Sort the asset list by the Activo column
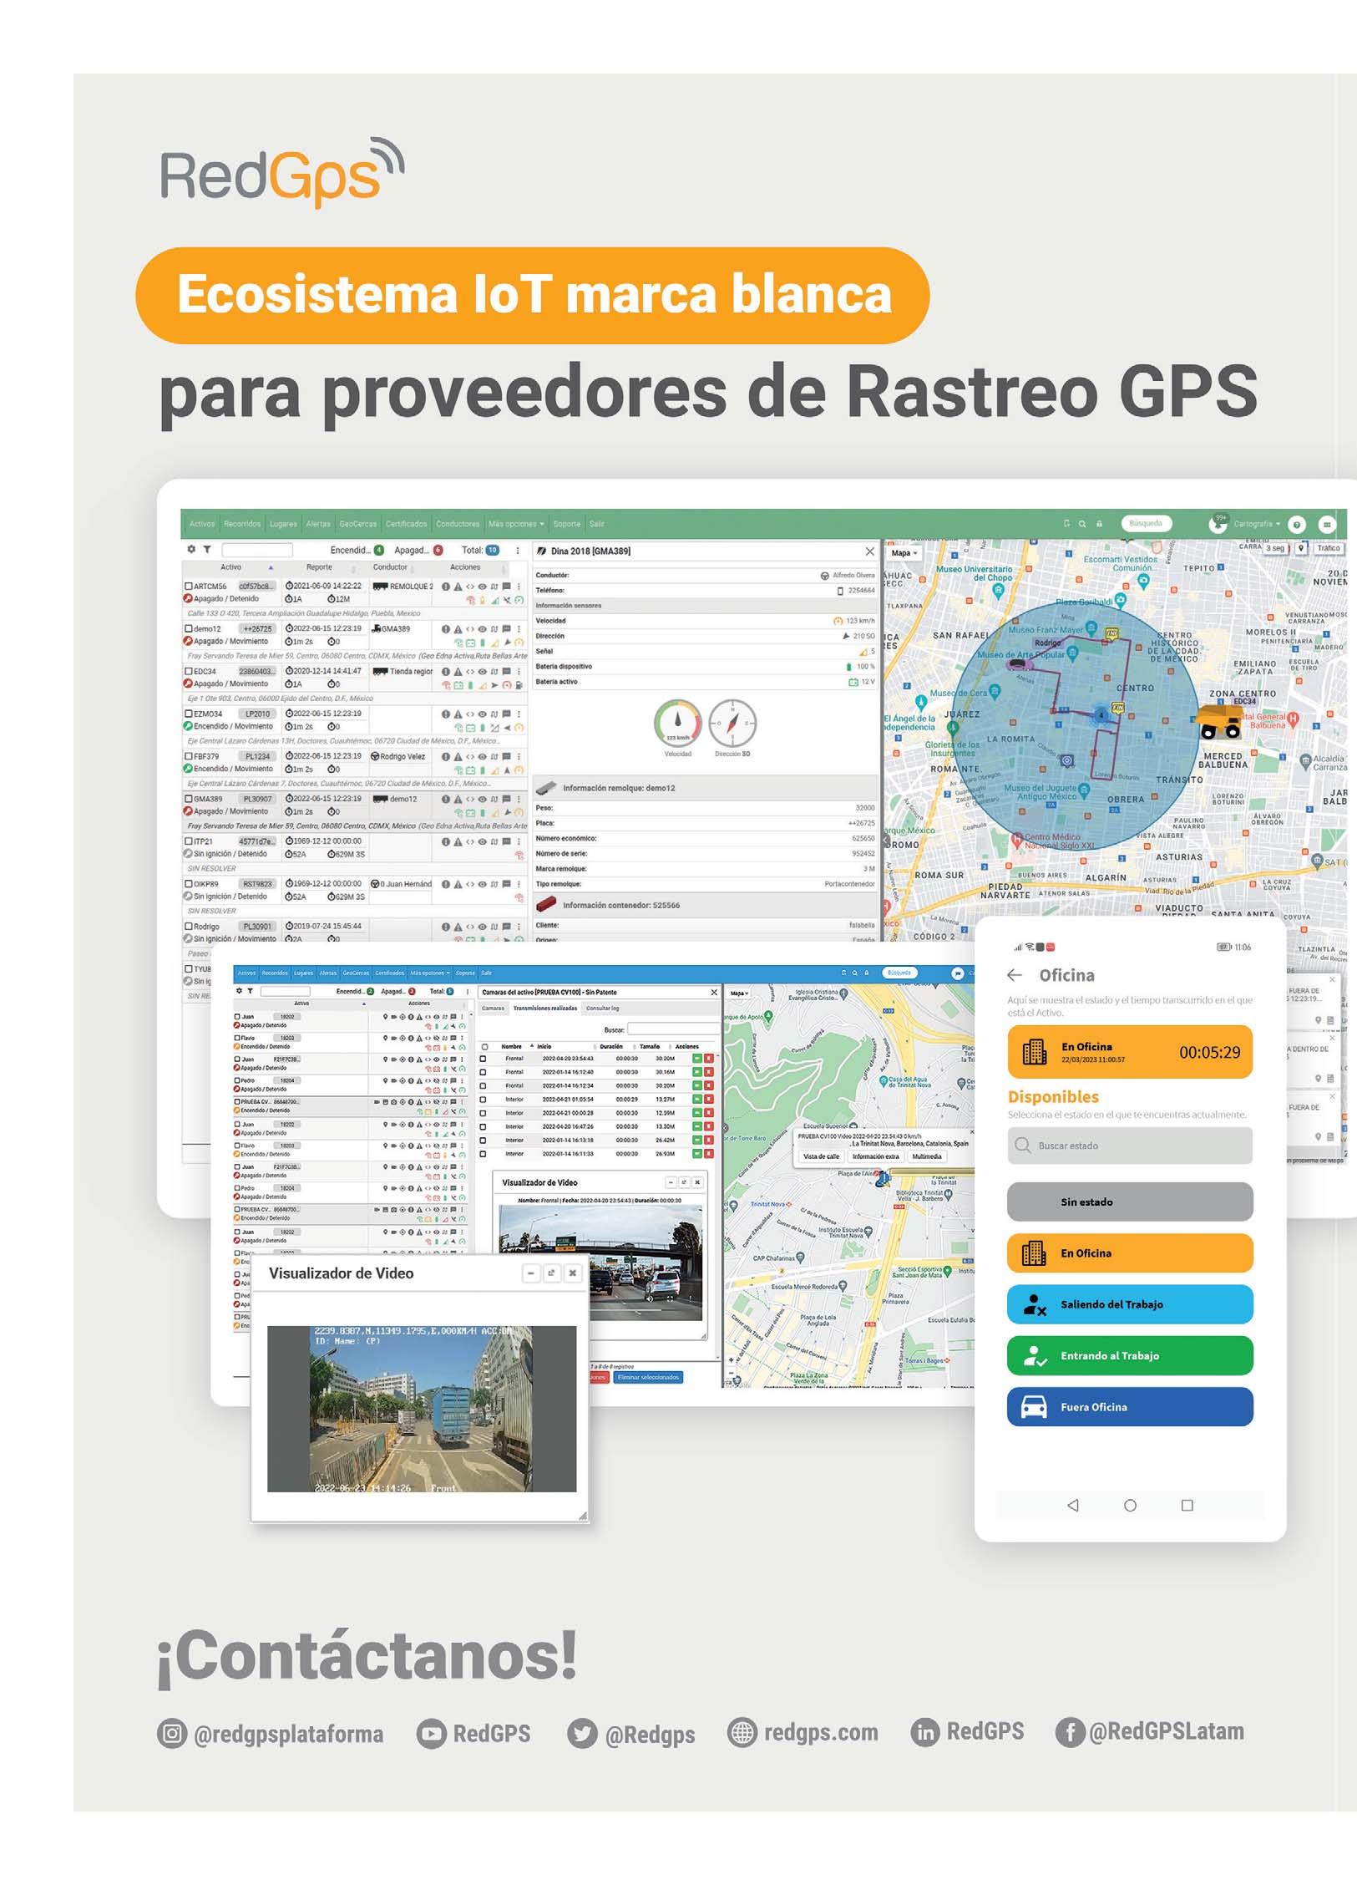 click(x=231, y=567)
